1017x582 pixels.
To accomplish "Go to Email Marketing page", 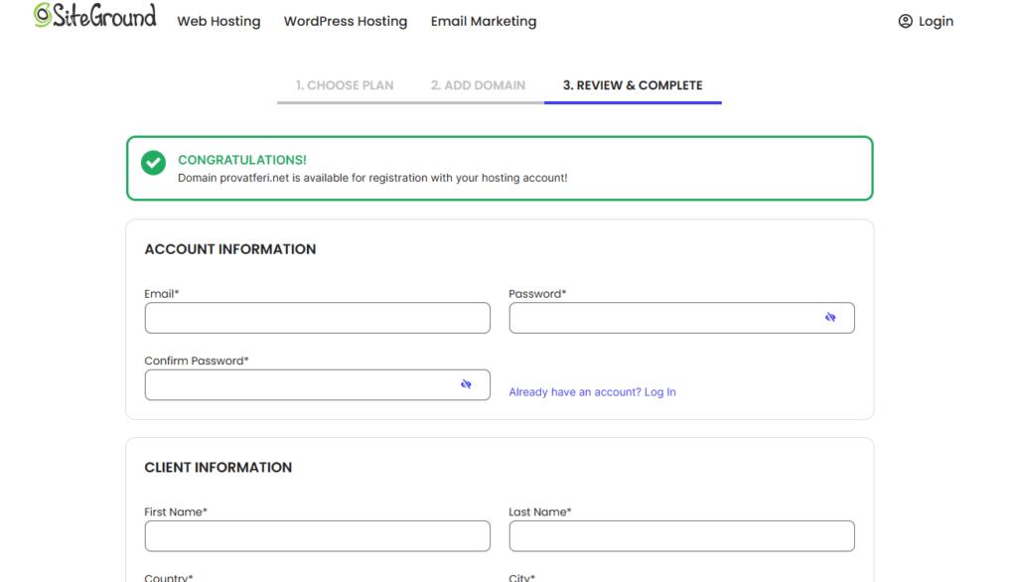I will pyautogui.click(x=484, y=22).
